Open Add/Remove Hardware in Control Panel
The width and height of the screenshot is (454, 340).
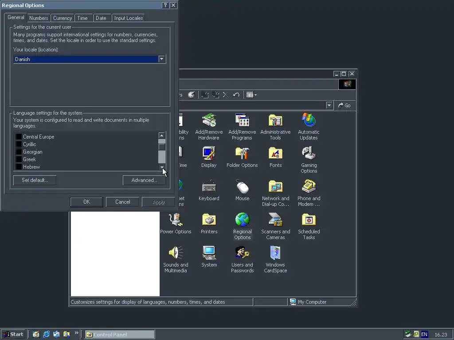pos(209,127)
